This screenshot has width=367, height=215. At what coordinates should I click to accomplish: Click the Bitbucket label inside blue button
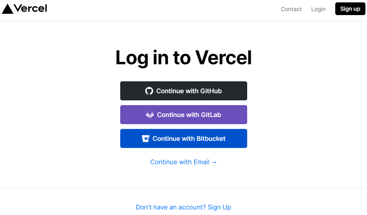click(x=211, y=138)
